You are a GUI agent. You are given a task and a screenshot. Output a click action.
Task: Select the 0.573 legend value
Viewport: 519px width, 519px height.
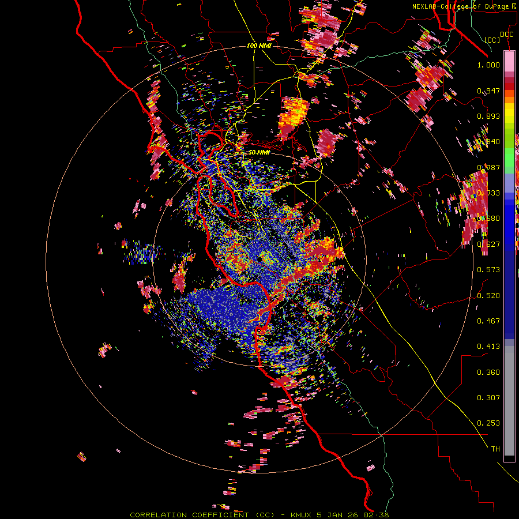coord(488,269)
